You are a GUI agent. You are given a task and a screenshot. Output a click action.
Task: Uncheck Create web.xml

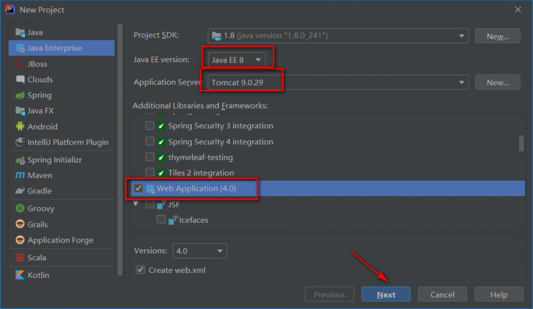140,270
